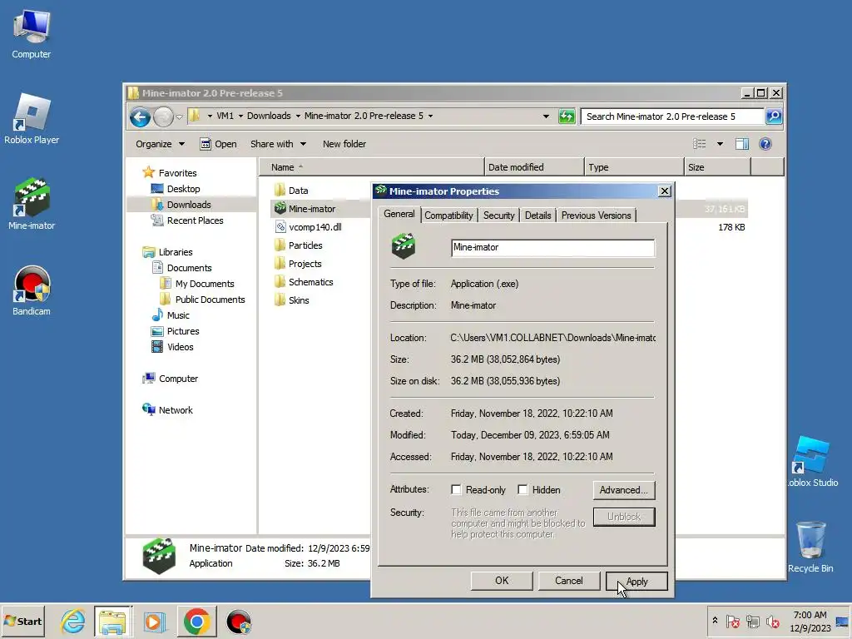Open Mine-imator desktop shortcut
852x639 pixels.
pyautogui.click(x=32, y=204)
